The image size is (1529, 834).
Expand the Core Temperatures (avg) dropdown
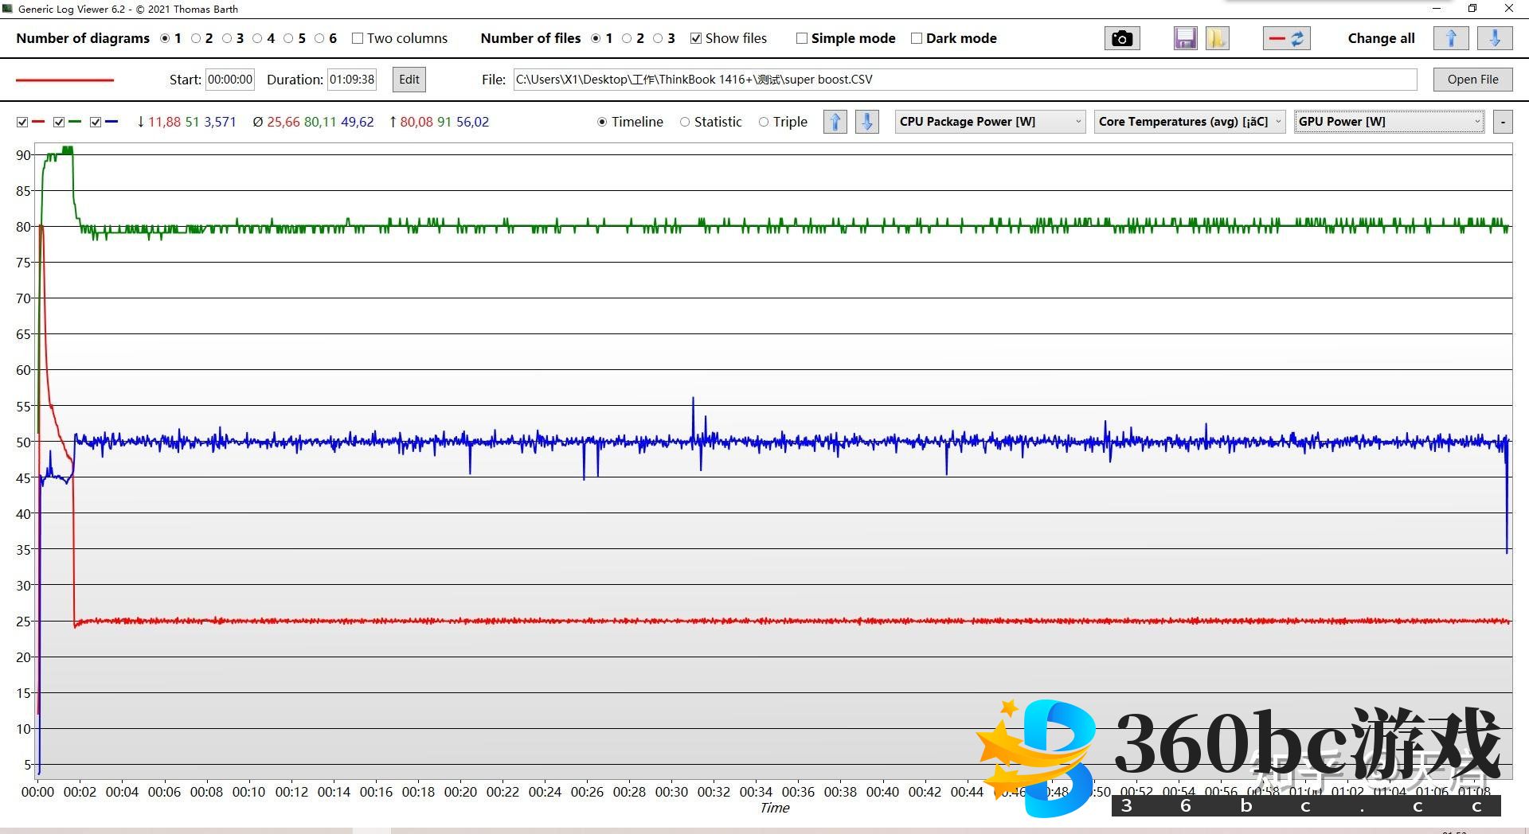1190,122
